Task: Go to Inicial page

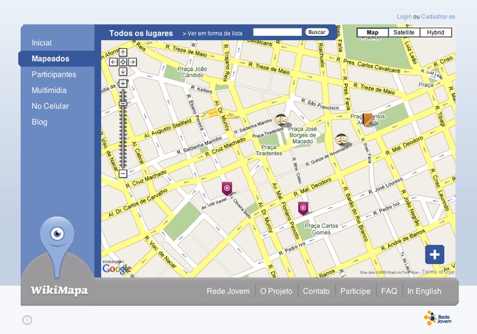Action: tap(41, 43)
